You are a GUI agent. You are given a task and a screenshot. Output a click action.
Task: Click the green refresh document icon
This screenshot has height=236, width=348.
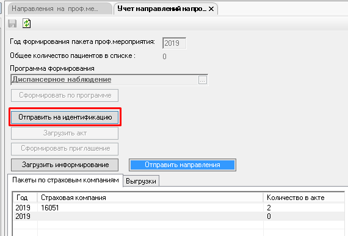click(x=27, y=23)
